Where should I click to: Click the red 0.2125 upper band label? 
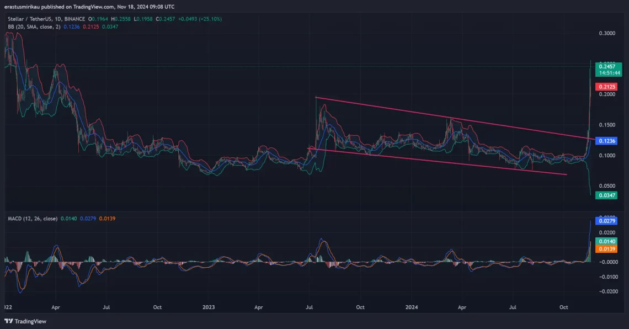pyautogui.click(x=607, y=87)
